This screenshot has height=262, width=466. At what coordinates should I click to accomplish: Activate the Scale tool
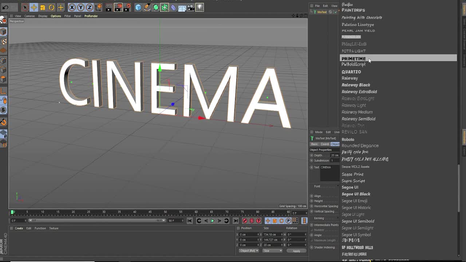coord(43,7)
